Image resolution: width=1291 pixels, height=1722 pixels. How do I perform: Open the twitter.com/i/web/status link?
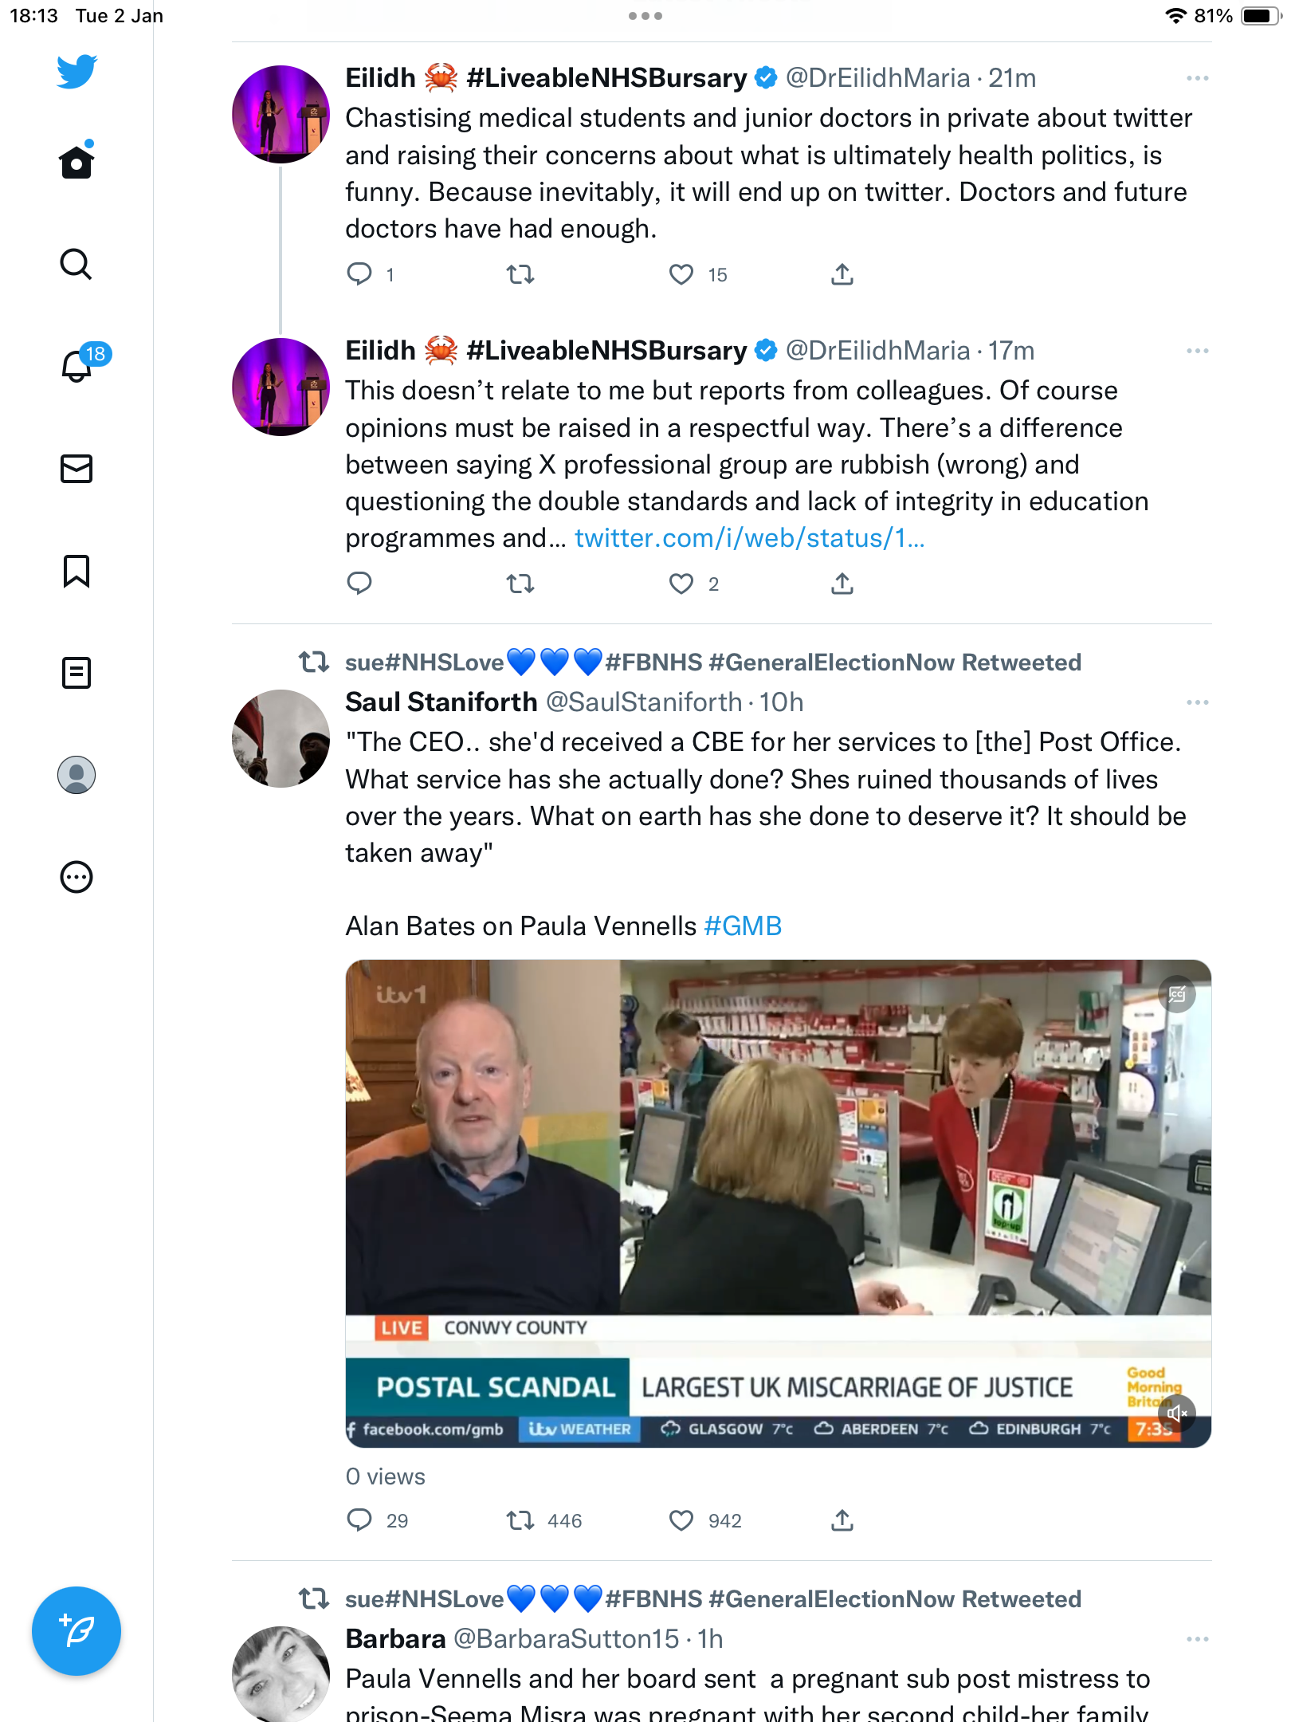click(749, 538)
